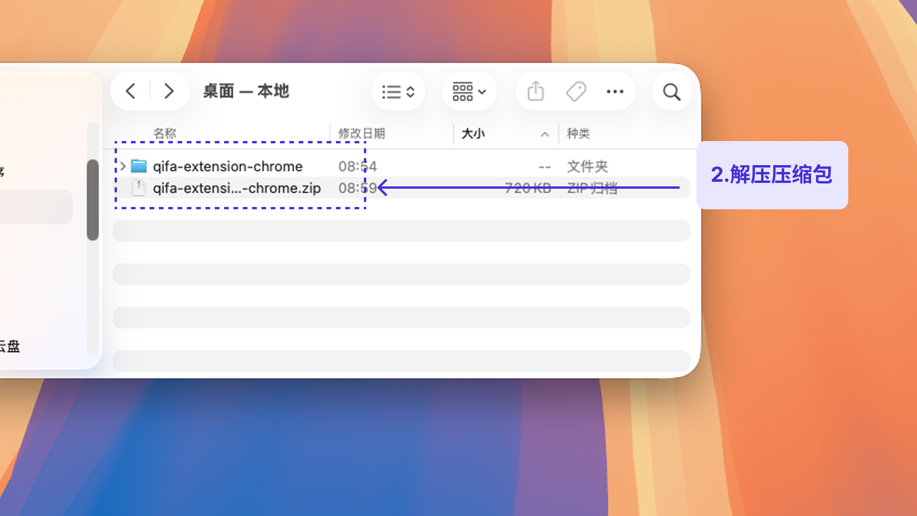917x516 pixels.
Task: Open the list view options selector
Action: tap(398, 92)
